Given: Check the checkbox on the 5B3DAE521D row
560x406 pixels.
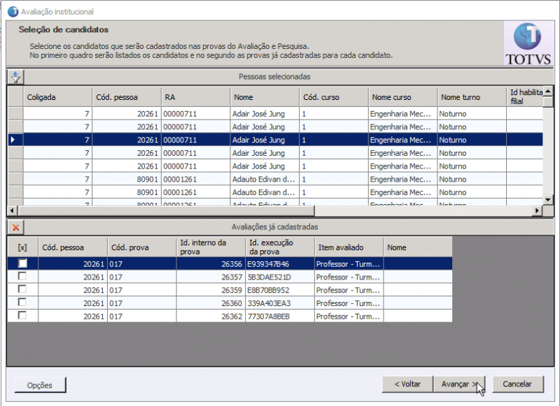Looking at the screenshot, I should coord(22,277).
